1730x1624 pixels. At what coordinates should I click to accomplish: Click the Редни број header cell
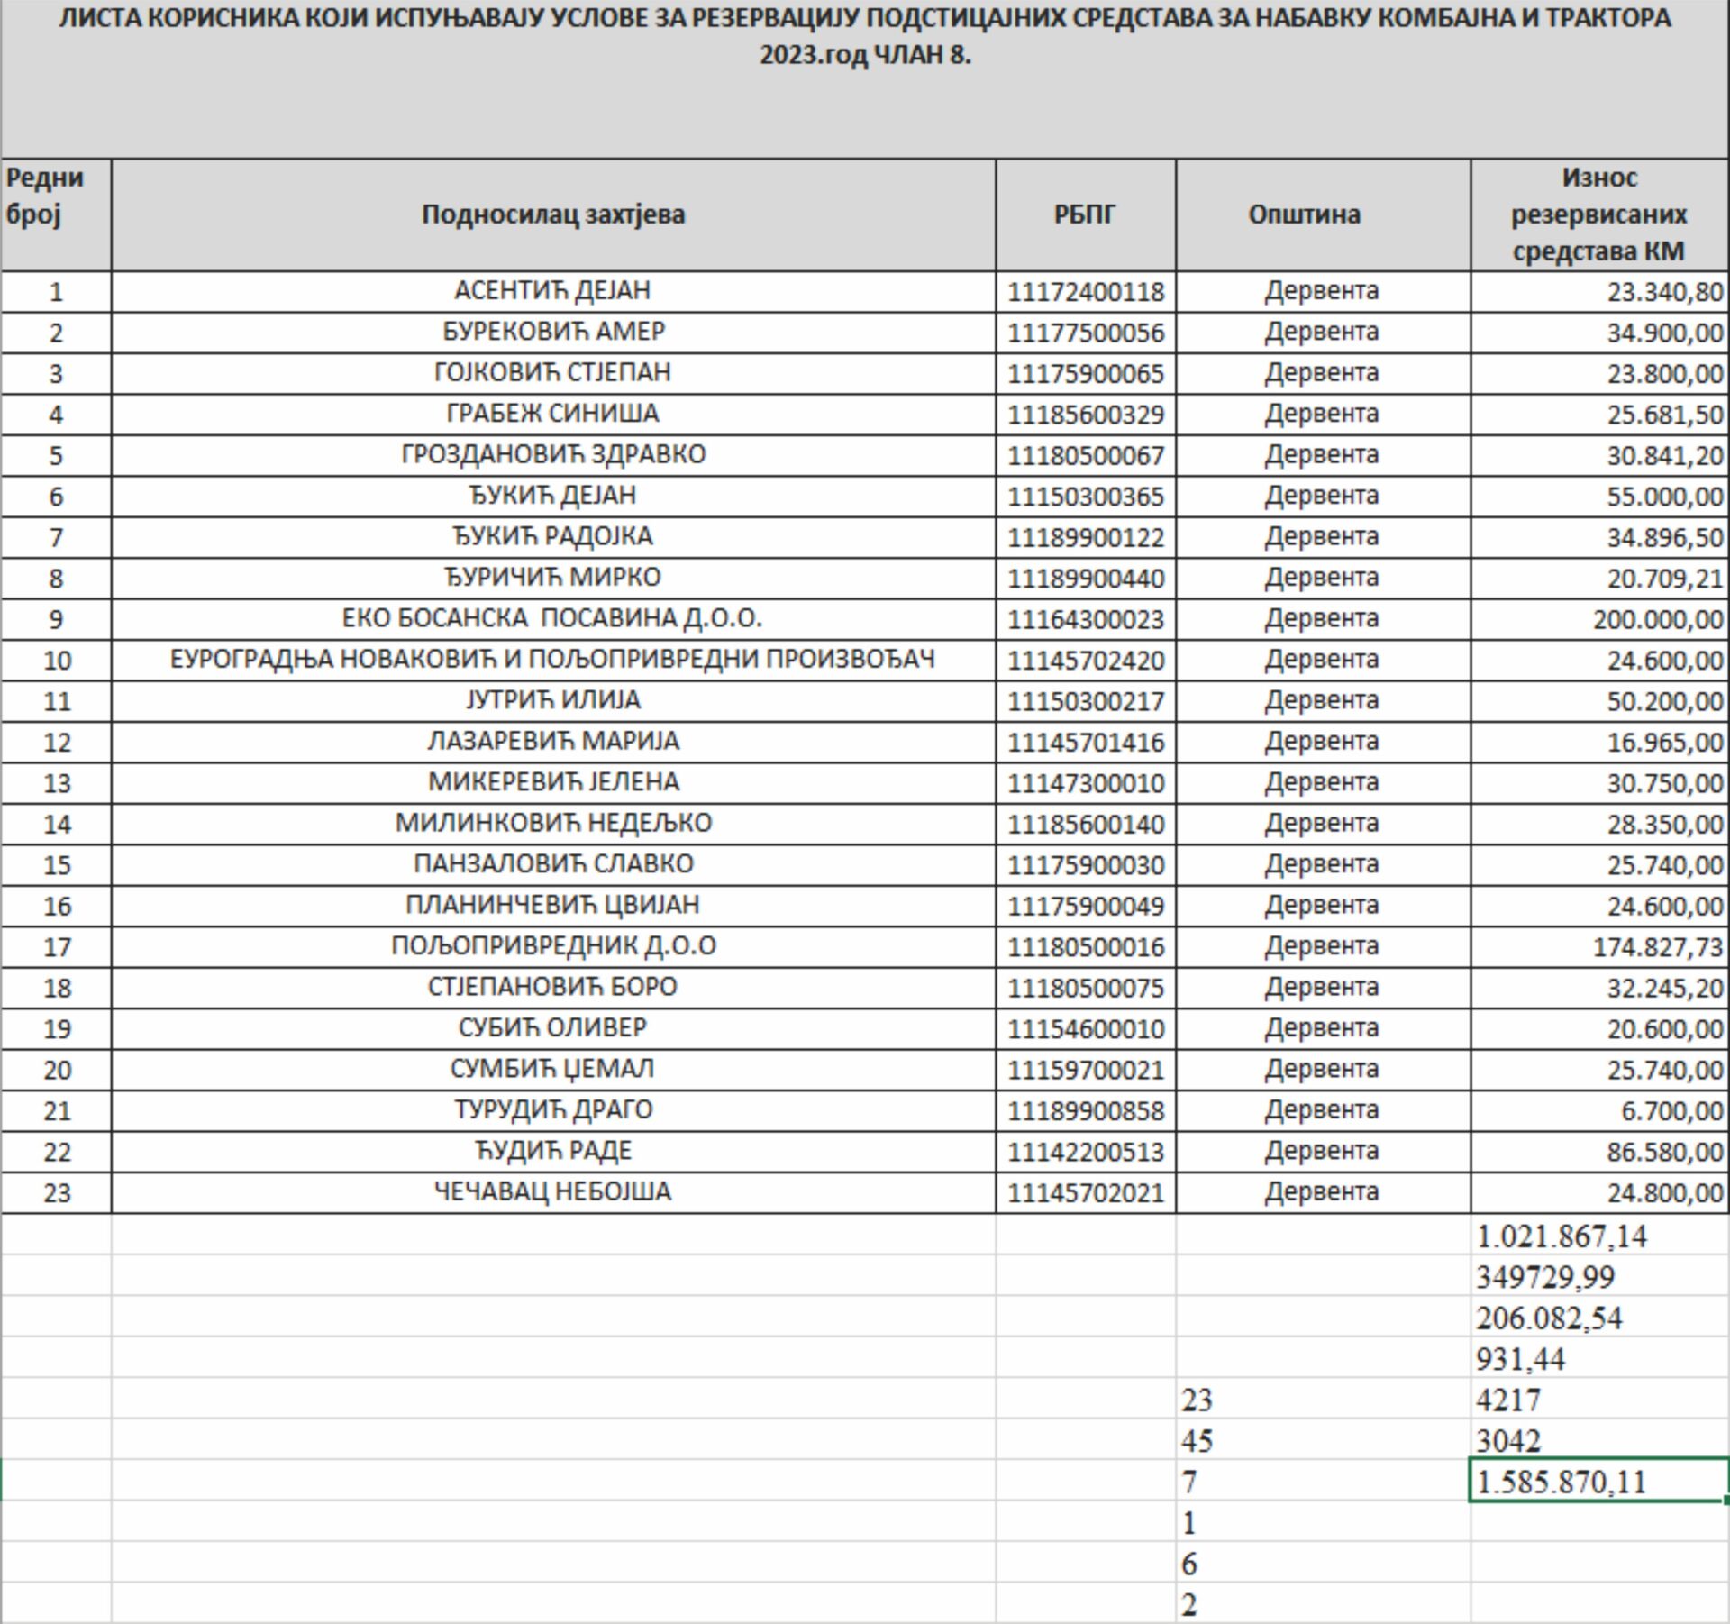tap(56, 214)
